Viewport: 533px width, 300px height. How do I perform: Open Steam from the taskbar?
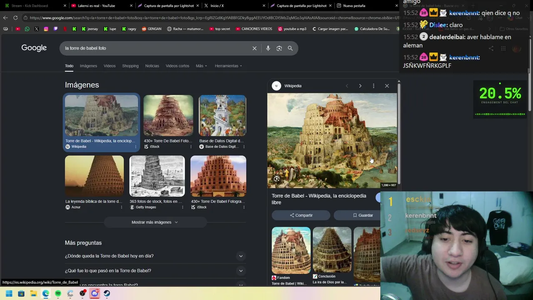tap(107, 293)
